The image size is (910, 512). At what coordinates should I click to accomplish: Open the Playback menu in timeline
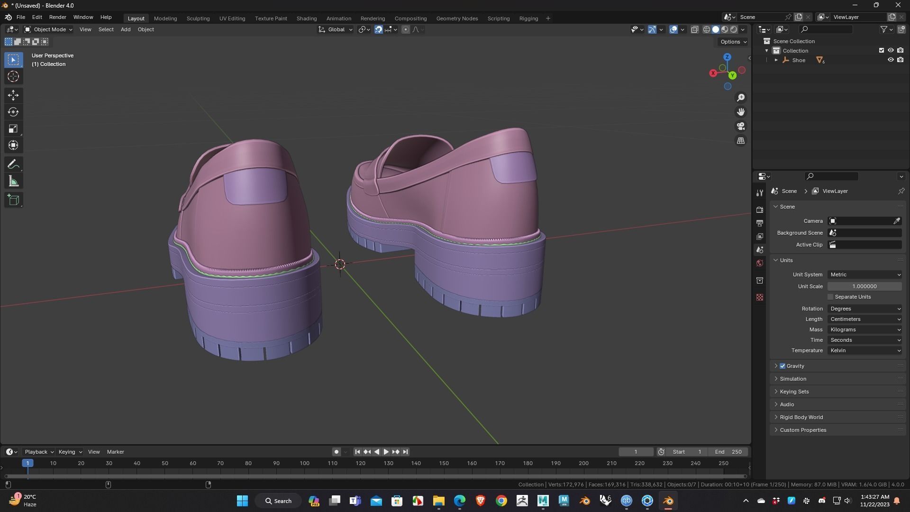click(39, 452)
